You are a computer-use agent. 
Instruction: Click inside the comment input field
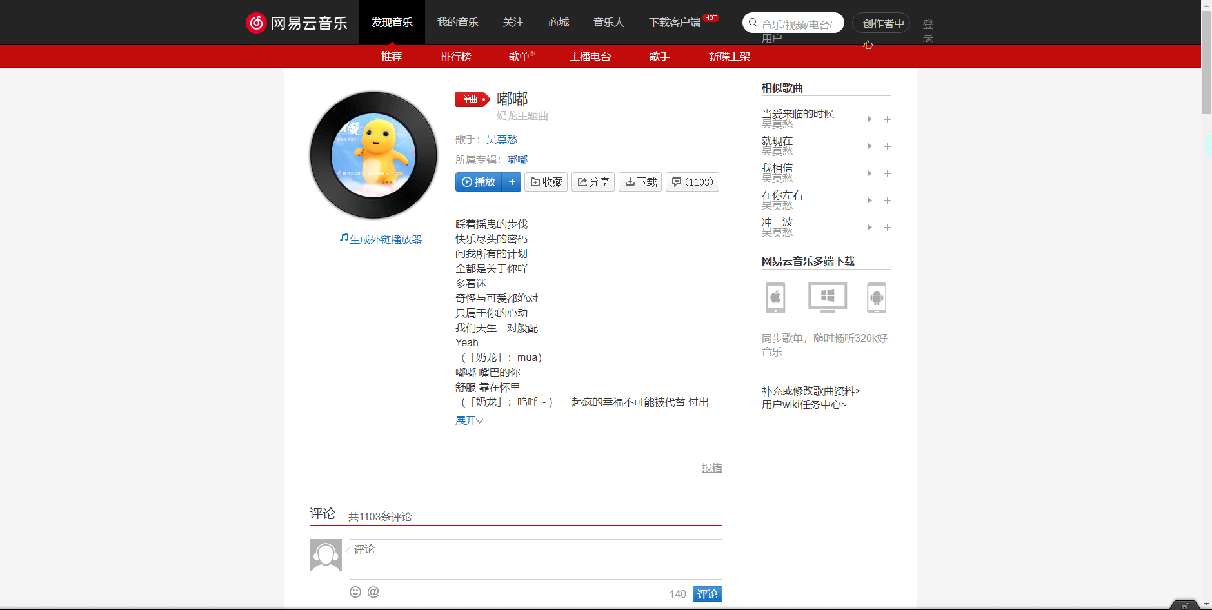pos(535,559)
